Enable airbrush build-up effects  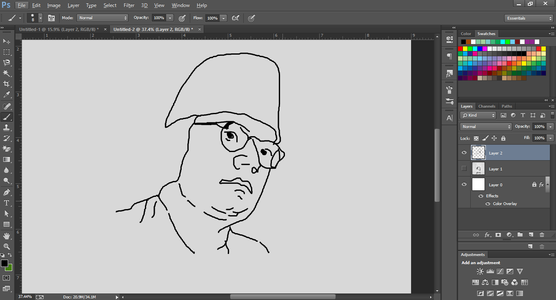point(235,18)
